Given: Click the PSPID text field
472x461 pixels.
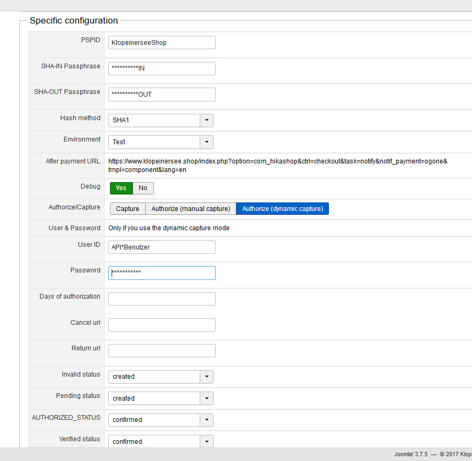Looking at the screenshot, I should coord(162,43).
